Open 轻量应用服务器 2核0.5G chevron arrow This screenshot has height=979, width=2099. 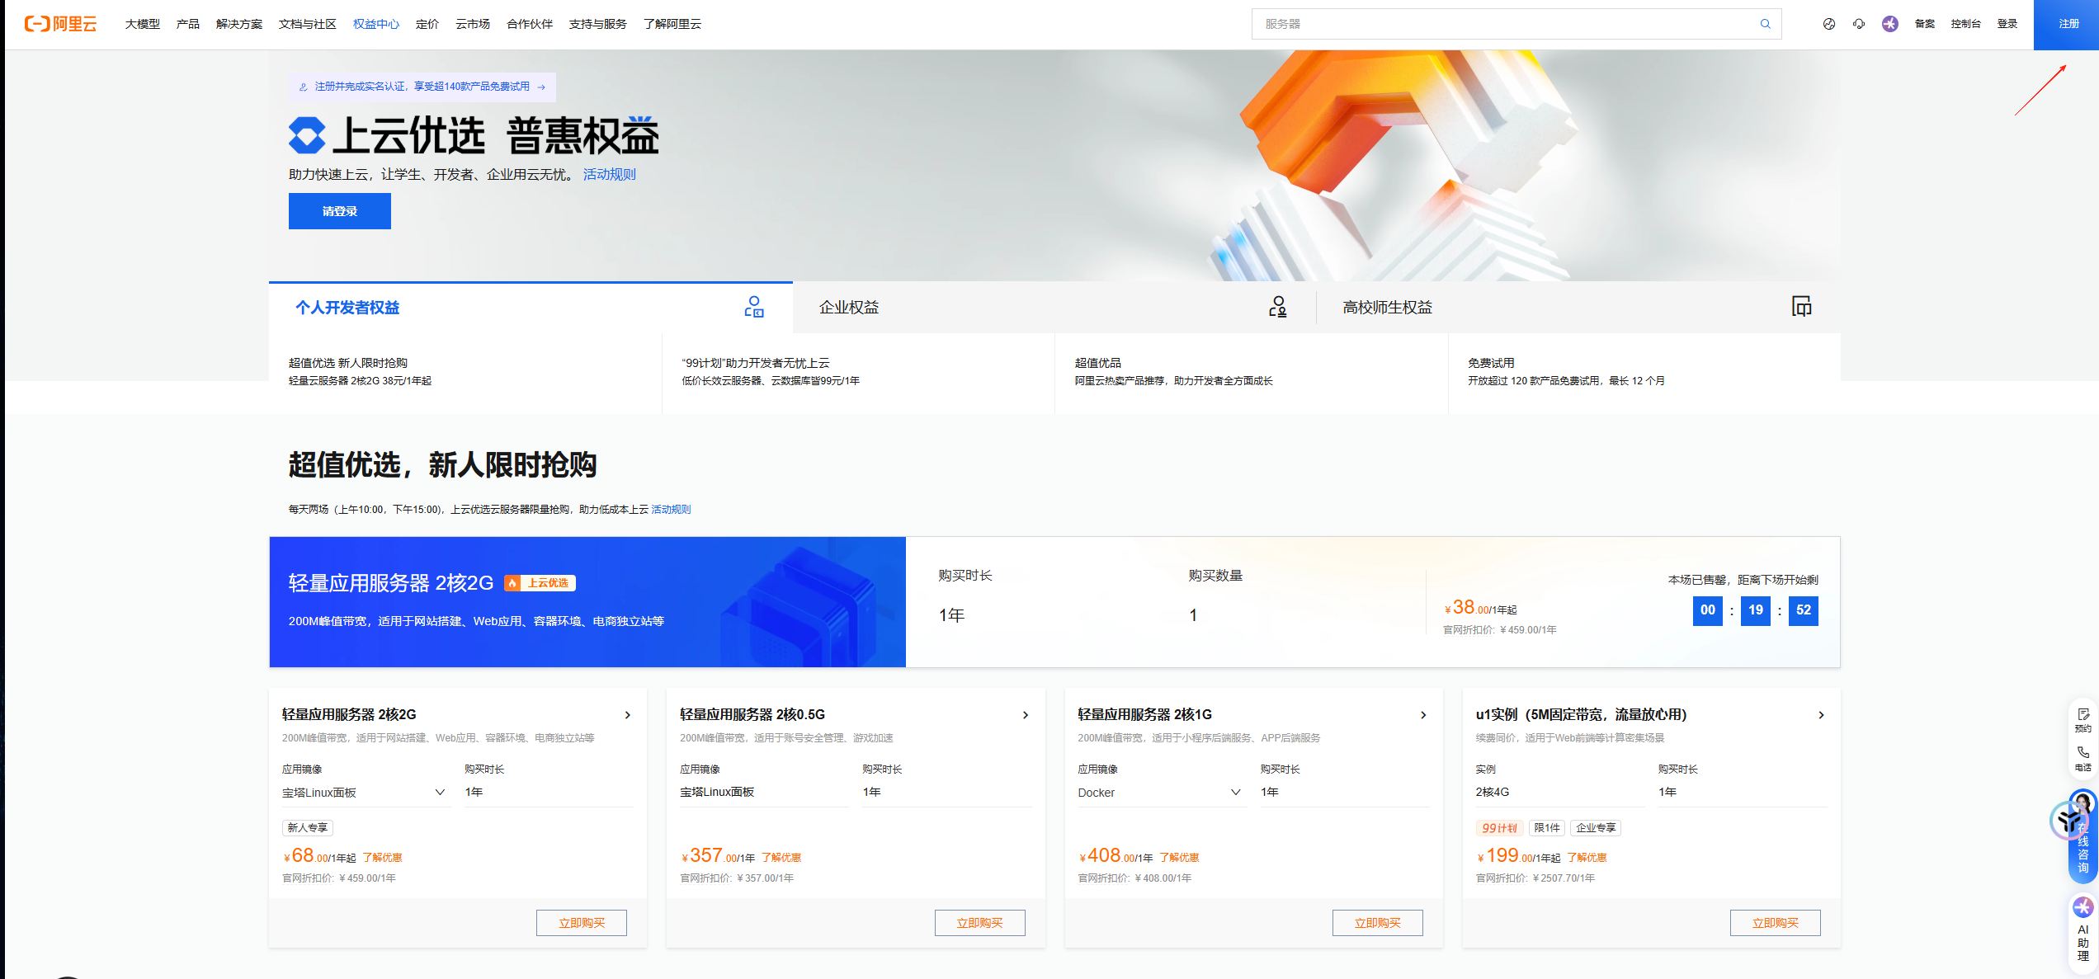(x=1025, y=715)
